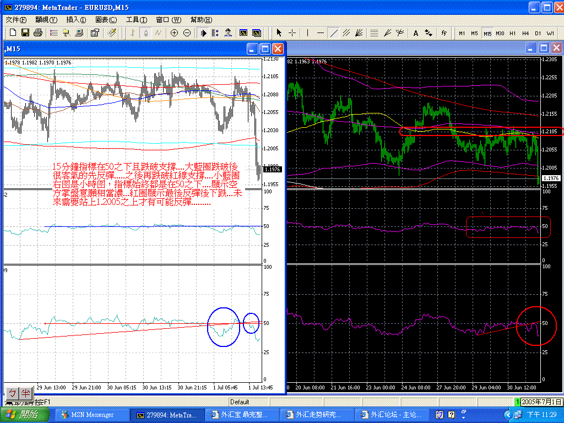Image resolution: width=564 pixels, height=423 pixels.
Task: Click the single chart window icon
Action: tap(243, 33)
